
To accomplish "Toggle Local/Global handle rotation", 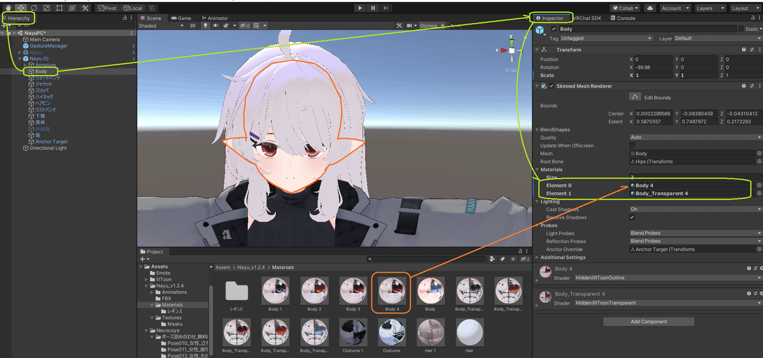I will [132, 8].
